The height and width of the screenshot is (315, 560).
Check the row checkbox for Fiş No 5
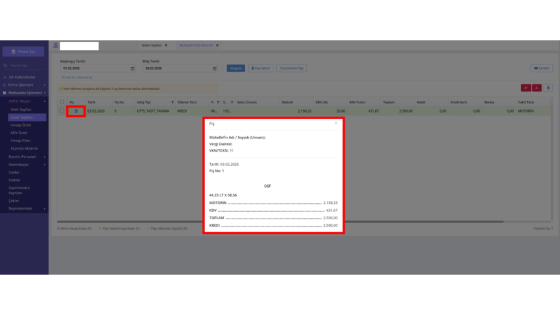point(62,110)
